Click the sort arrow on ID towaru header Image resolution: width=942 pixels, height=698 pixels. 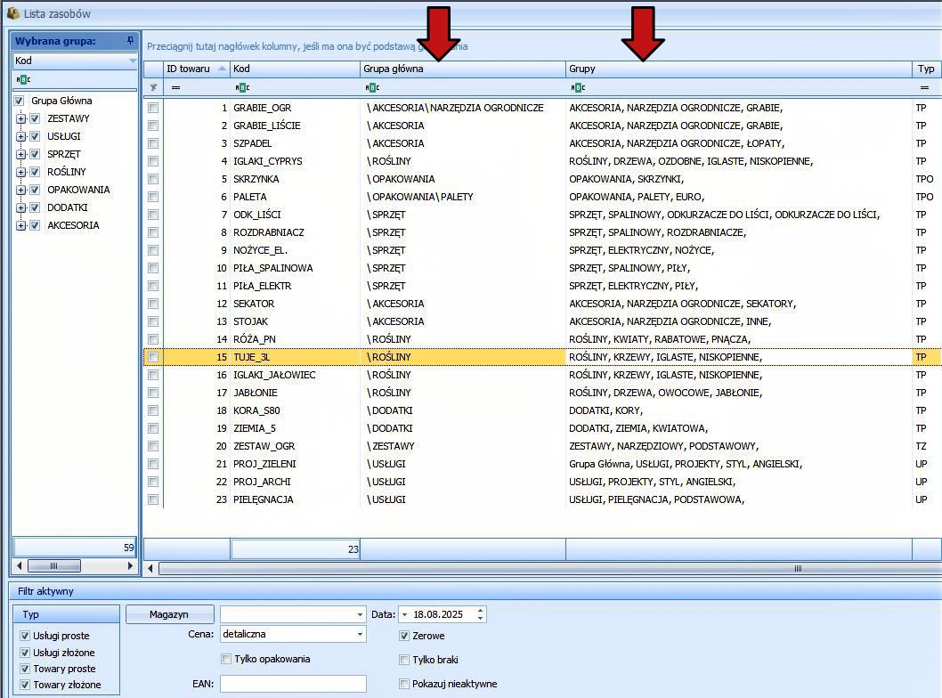point(222,69)
